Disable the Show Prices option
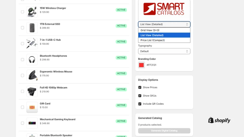Screen dimensions: 244x137 140,87
